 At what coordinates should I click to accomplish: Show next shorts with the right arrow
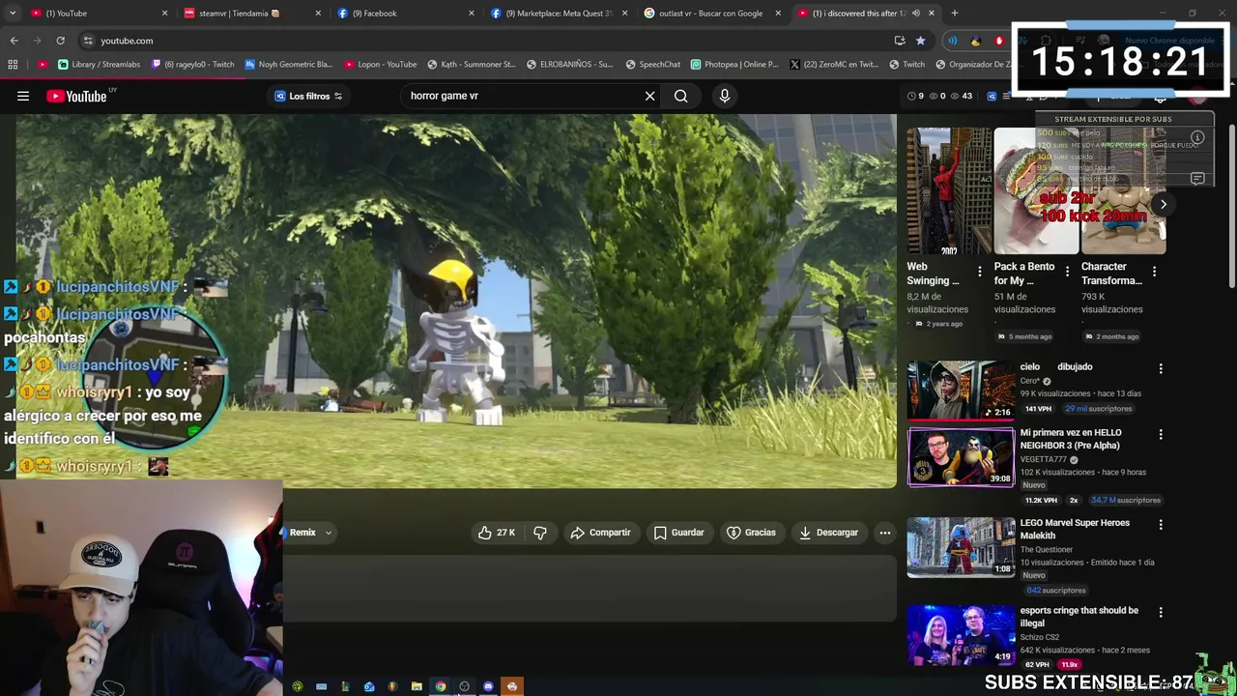pyautogui.click(x=1164, y=204)
